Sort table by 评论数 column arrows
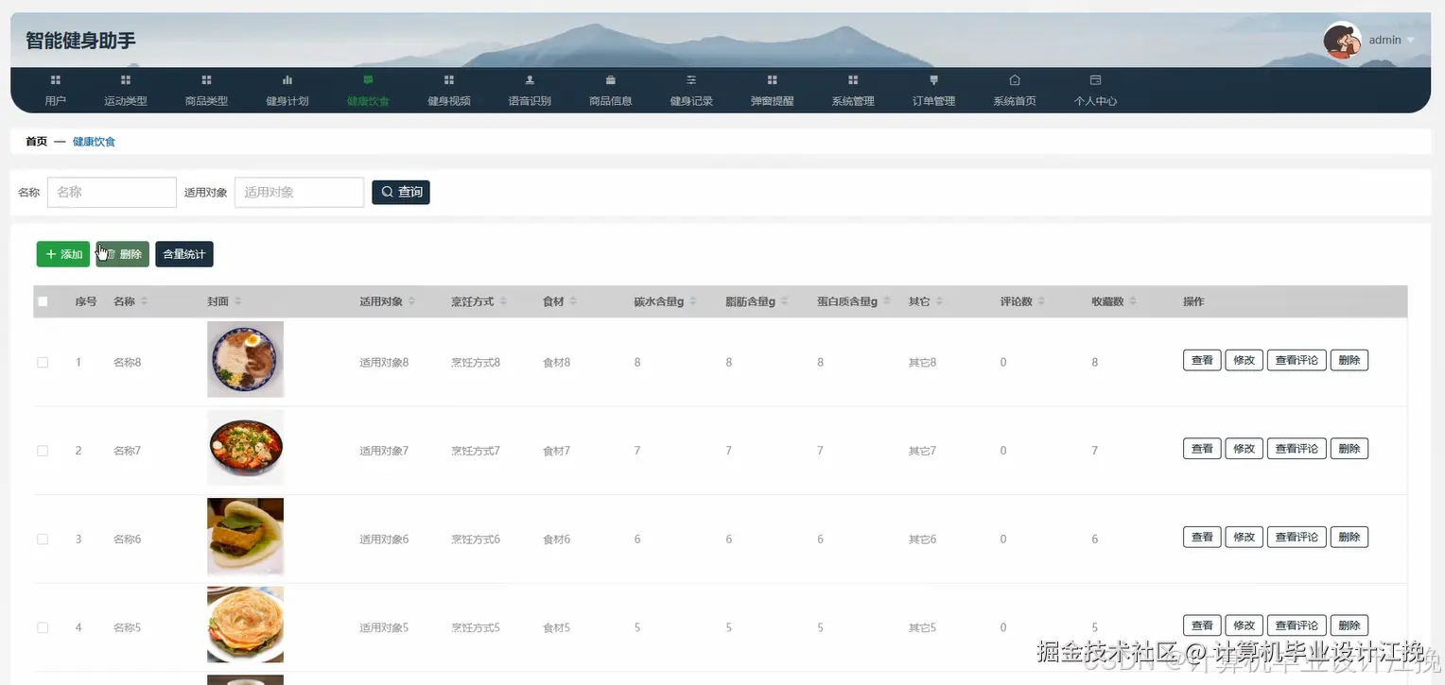 tap(1041, 301)
